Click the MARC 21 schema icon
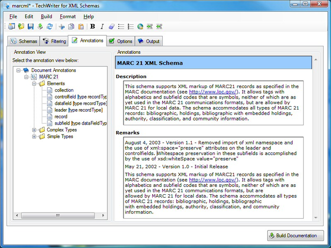The image size is (331, 248). point(34,77)
